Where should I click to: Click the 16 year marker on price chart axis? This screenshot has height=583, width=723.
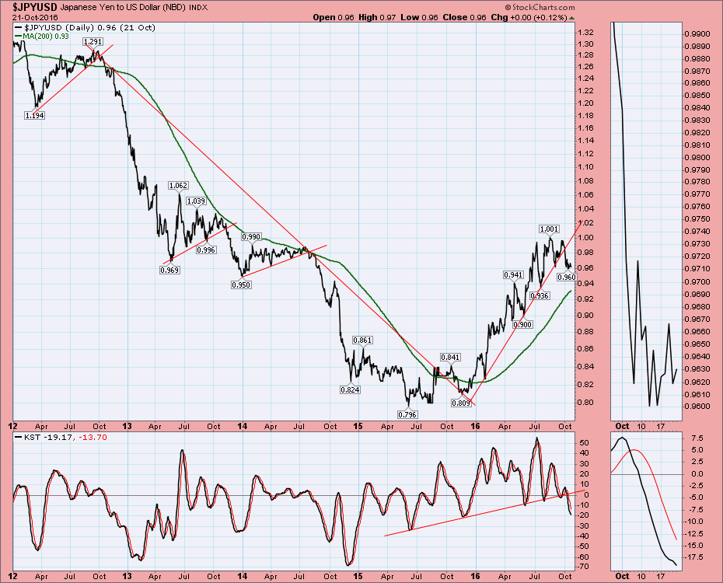[x=475, y=426]
